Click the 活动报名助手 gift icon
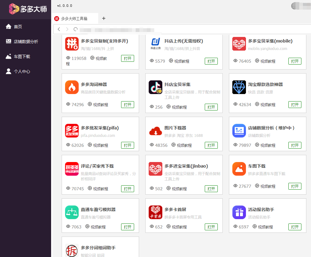The height and width of the screenshot is (257, 311). [x=239, y=212]
